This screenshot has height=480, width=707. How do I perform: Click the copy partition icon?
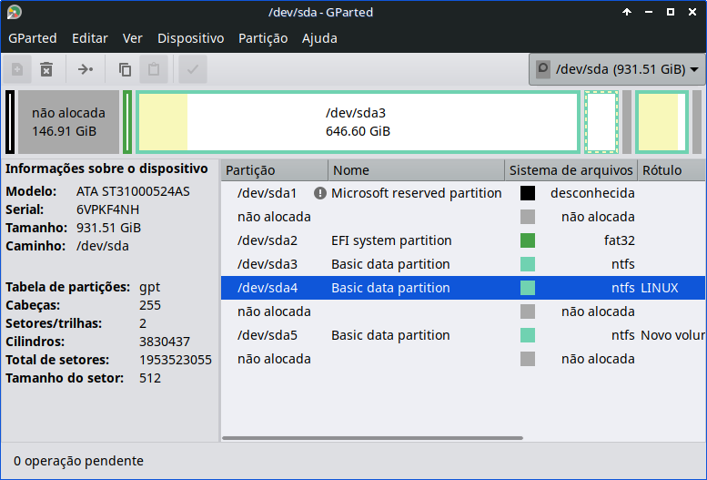point(125,69)
